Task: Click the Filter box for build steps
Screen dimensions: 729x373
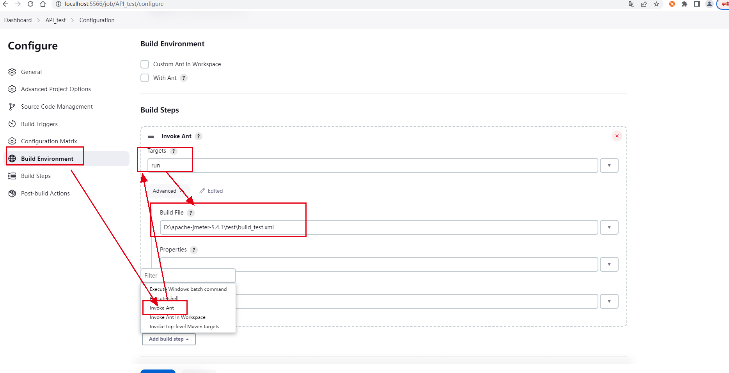Action: 188,276
